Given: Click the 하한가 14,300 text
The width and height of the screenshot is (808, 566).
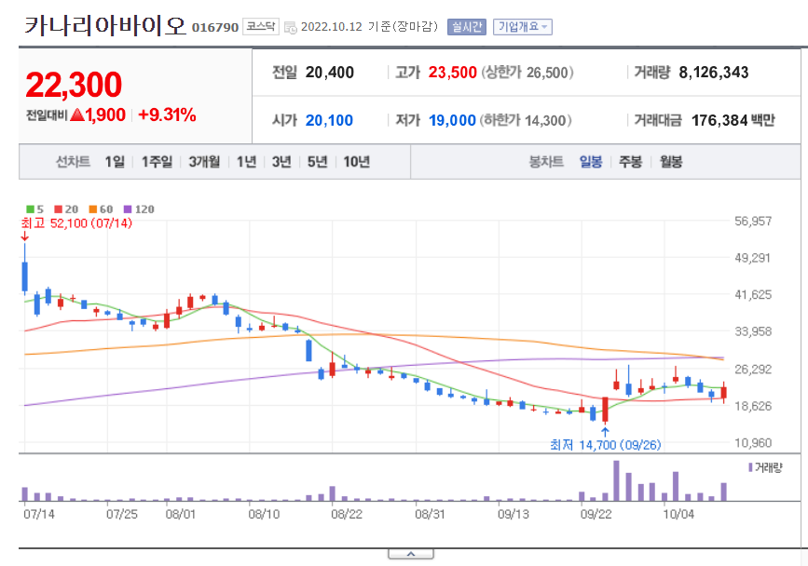Looking at the screenshot, I should click(526, 120).
